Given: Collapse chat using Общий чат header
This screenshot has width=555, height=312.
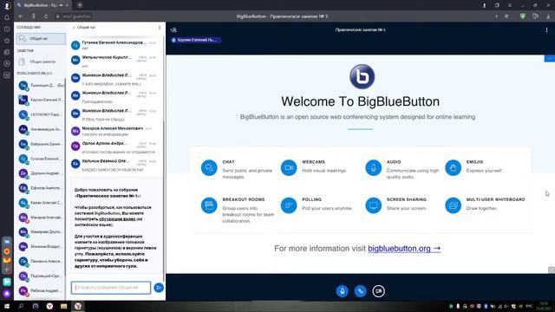Looking at the screenshot, I should (84, 27).
